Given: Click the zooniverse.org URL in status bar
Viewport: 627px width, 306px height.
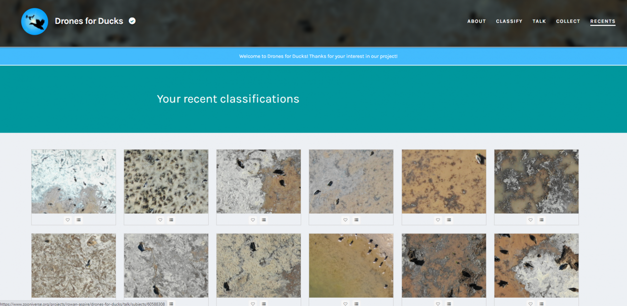Looking at the screenshot, I should pos(83,304).
